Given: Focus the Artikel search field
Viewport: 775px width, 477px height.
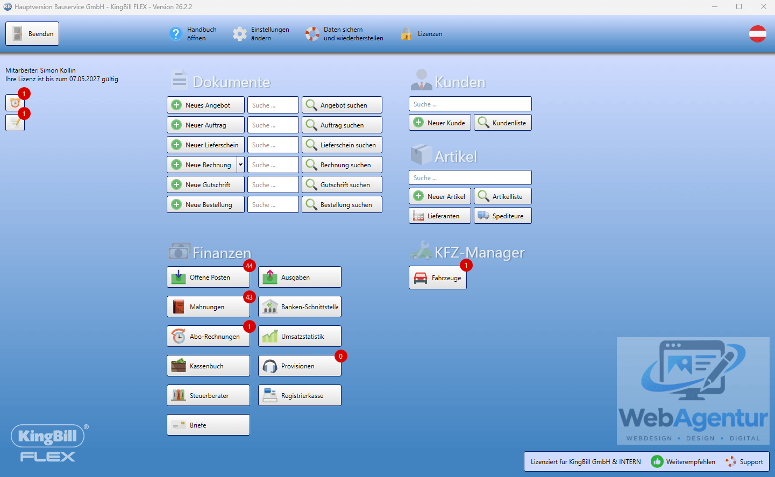Looking at the screenshot, I should pyautogui.click(x=470, y=178).
